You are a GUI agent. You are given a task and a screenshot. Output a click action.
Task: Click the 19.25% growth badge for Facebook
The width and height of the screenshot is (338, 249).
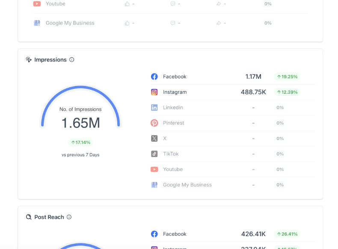(x=287, y=77)
